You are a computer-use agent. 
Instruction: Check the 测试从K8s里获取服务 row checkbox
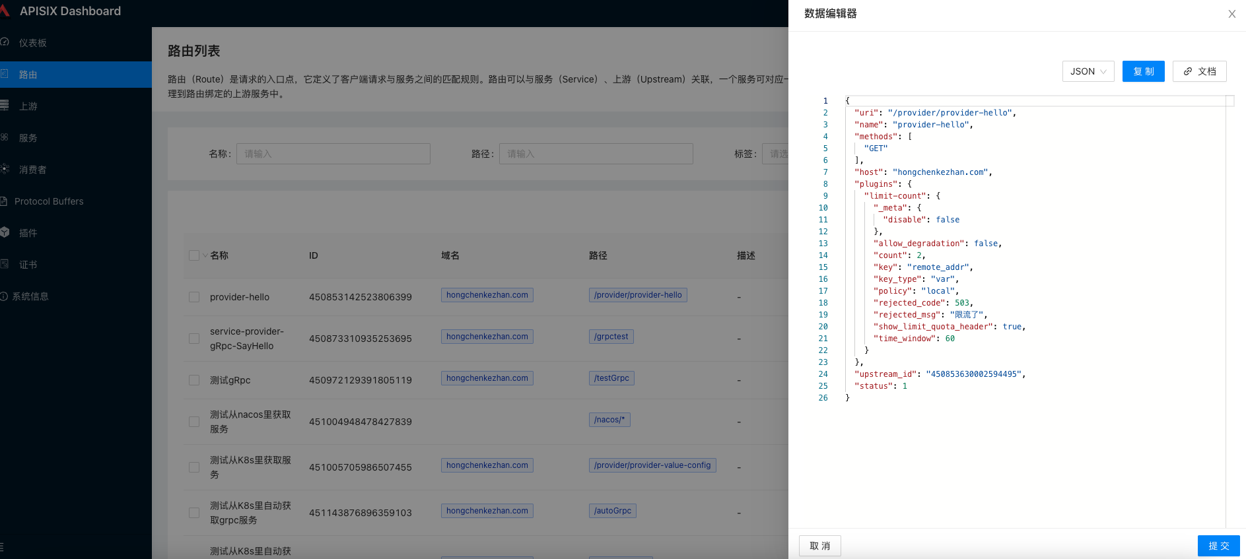pyautogui.click(x=194, y=467)
